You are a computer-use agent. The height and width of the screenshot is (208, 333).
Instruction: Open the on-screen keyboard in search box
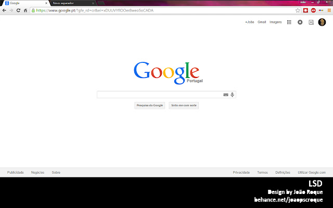click(226, 95)
